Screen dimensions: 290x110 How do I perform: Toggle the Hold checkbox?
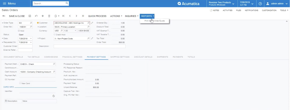[19, 31]
